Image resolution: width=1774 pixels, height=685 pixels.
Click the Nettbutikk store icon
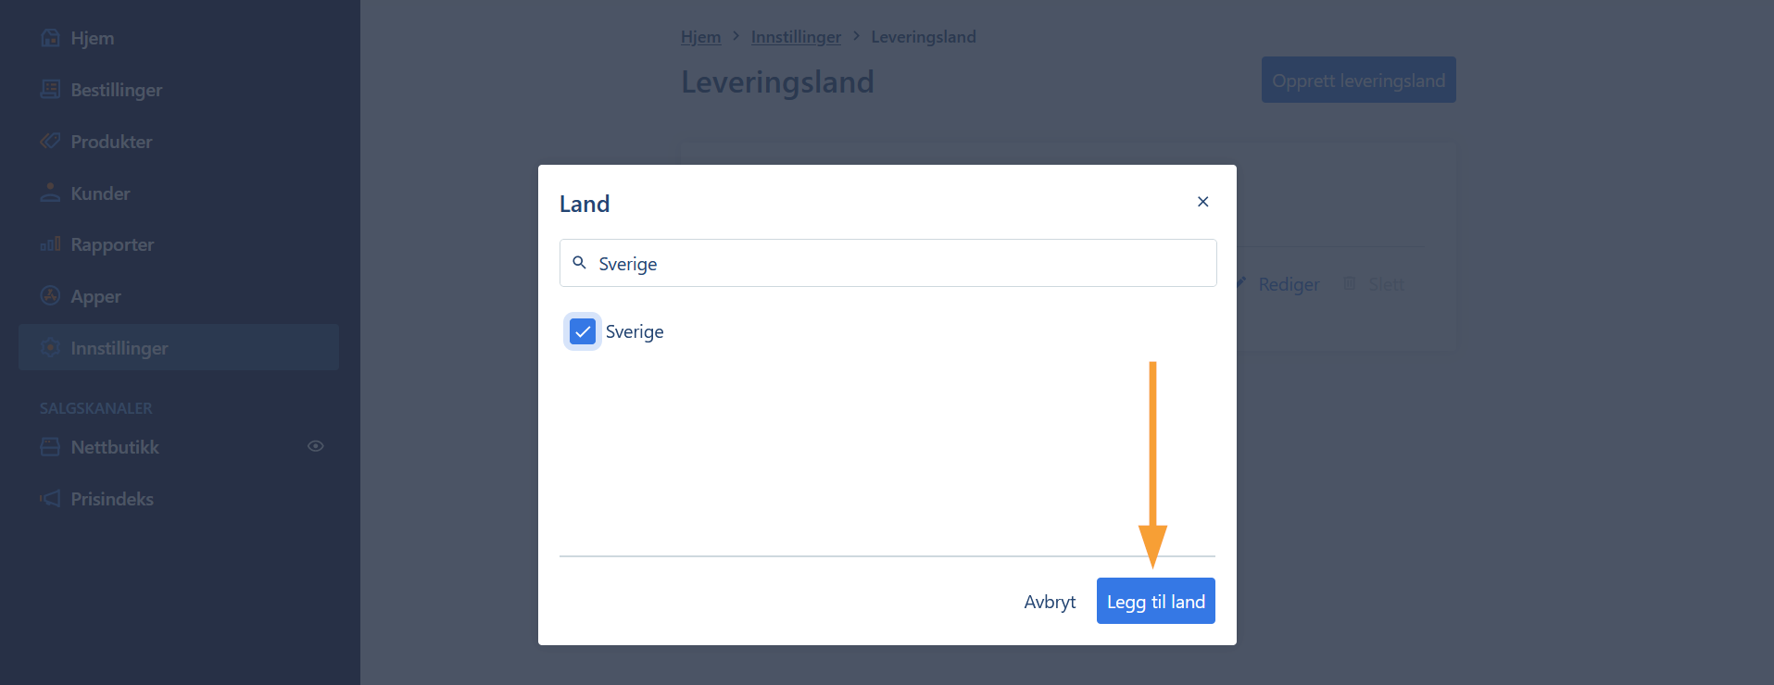click(x=50, y=447)
